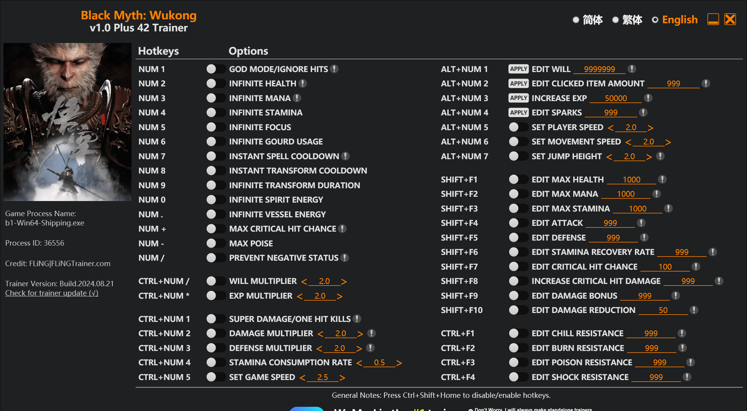
Task: Decrease Damage Multiplier with left arrow
Action: [x=320, y=334]
